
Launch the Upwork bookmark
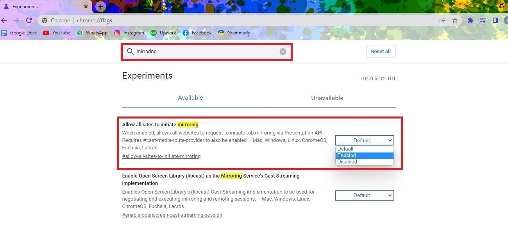pyautogui.click(x=163, y=33)
